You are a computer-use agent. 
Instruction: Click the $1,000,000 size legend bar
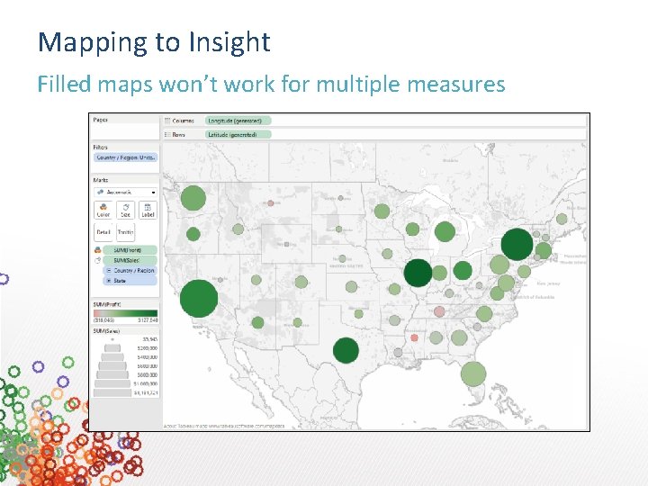click(112, 384)
